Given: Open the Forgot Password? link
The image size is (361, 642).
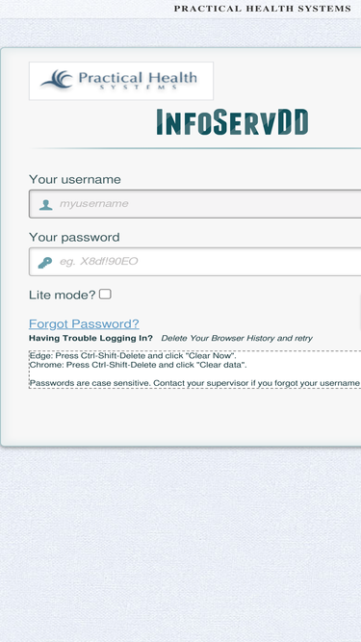Looking at the screenshot, I should coord(84,323).
